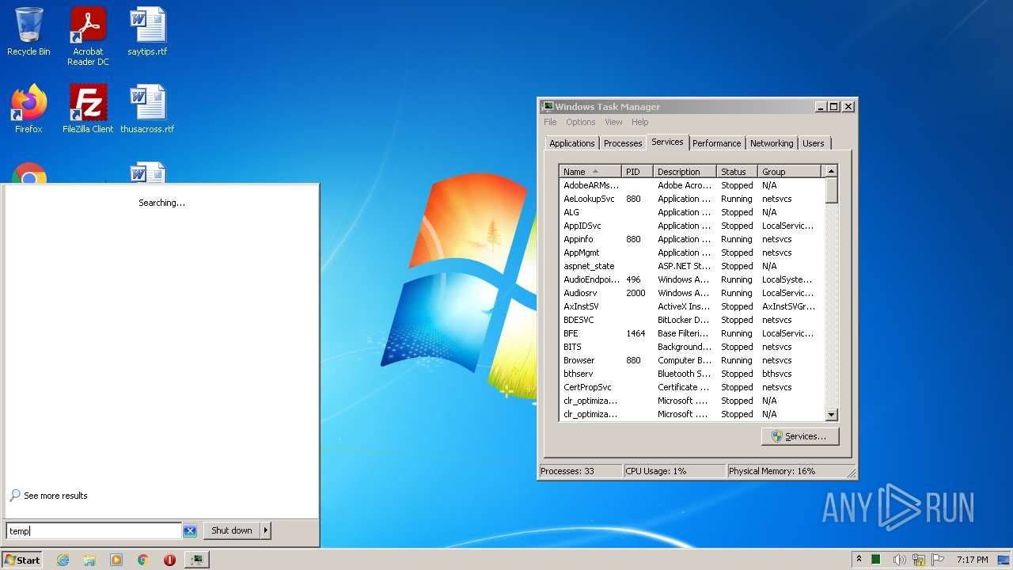Select the CertPropSvc service row
Viewport: 1013px width, 570px height.
click(x=692, y=387)
